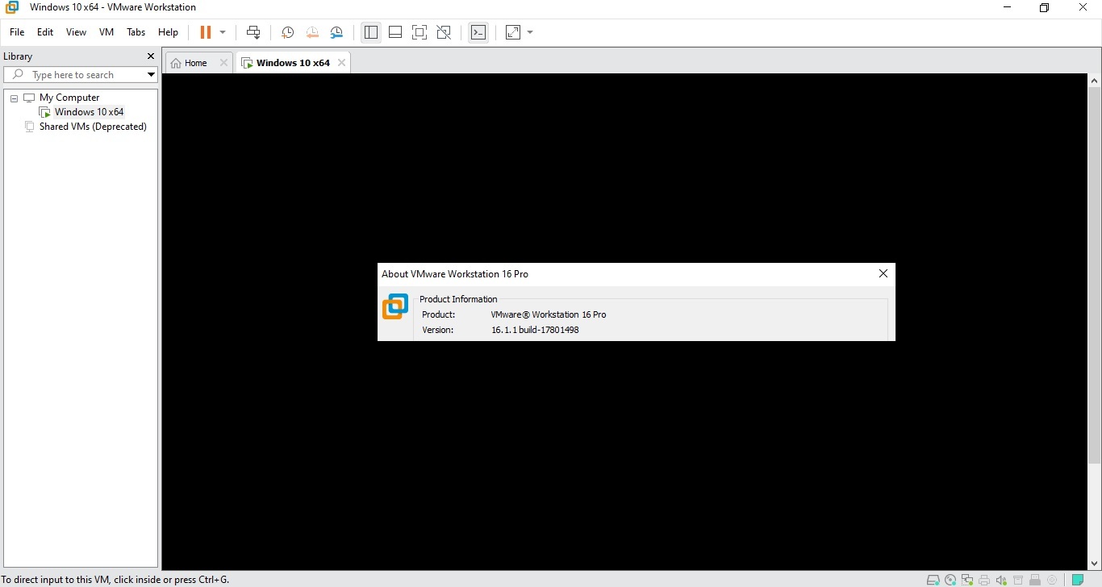Open the library search filter dropdown
The width and height of the screenshot is (1102, 587).
pos(151,75)
